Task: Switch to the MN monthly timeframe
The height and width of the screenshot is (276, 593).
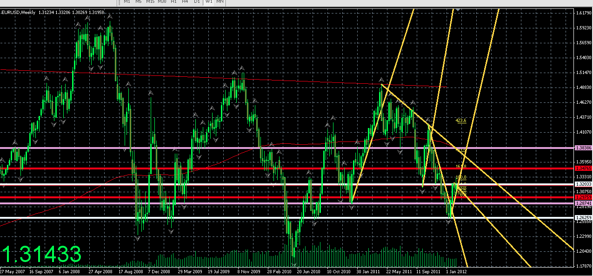Action: 220,2
